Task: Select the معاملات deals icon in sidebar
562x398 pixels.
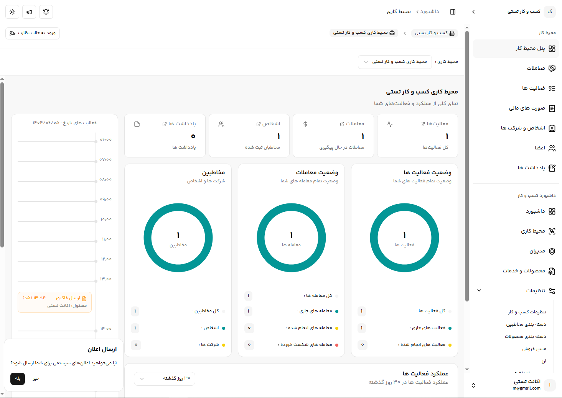Action: 552,68
